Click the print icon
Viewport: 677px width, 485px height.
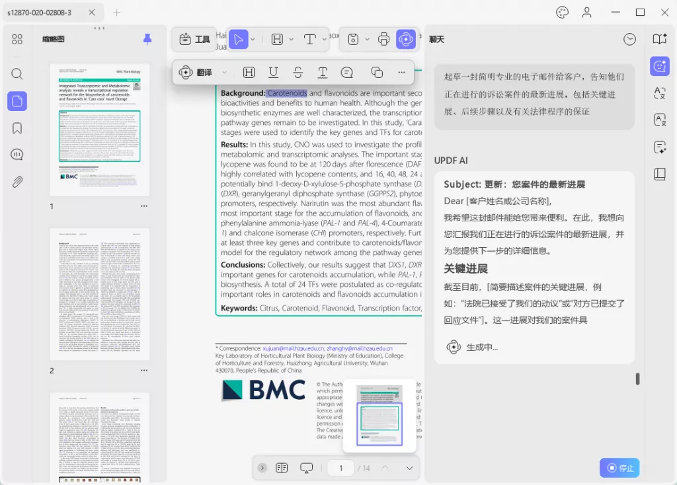pyautogui.click(x=383, y=40)
